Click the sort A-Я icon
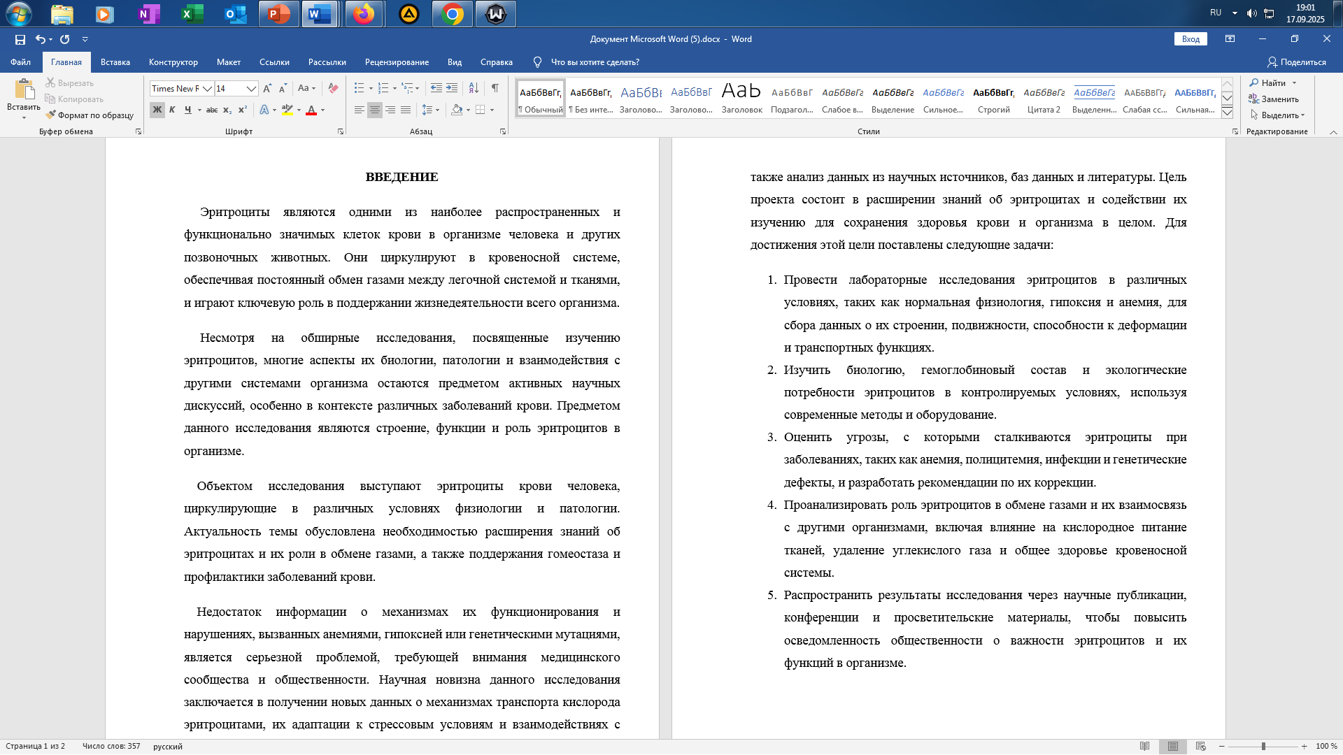 click(x=474, y=88)
